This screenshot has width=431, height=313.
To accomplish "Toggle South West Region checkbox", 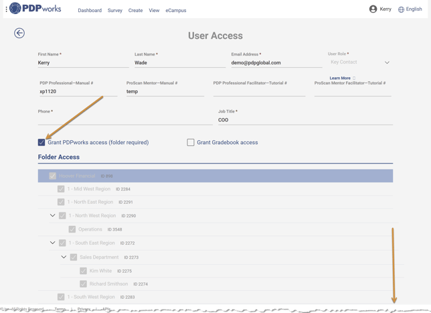I will point(61,297).
